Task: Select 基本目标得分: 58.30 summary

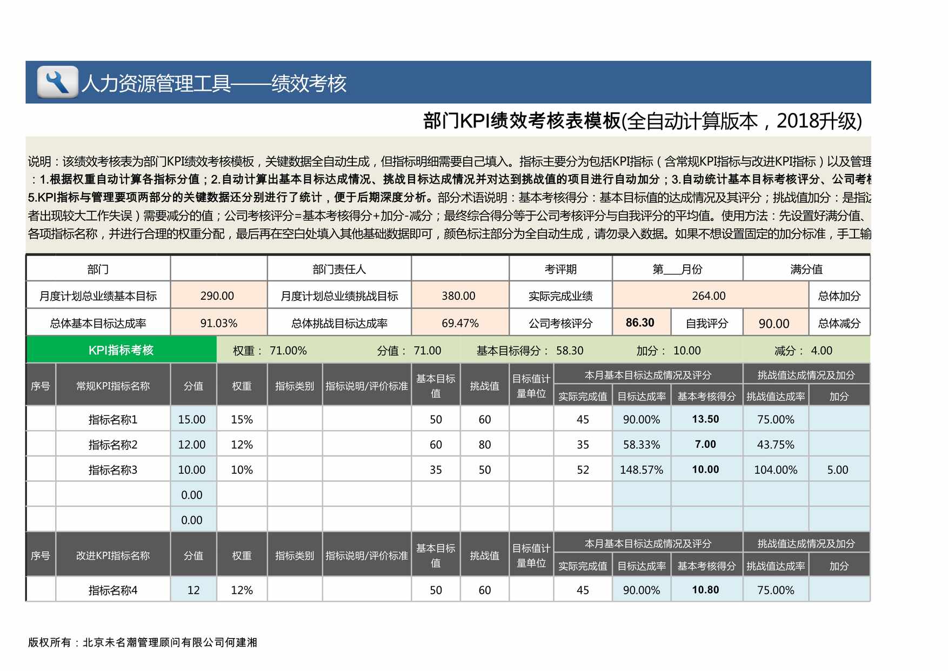Action: point(530,351)
